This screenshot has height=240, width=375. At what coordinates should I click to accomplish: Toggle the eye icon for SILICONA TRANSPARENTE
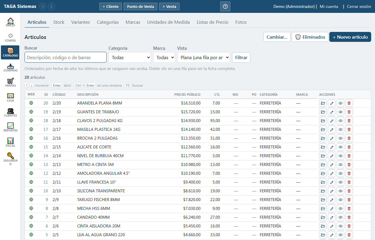tap(340, 191)
